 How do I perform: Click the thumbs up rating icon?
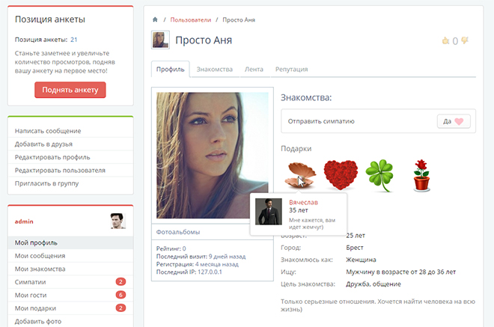click(x=445, y=40)
